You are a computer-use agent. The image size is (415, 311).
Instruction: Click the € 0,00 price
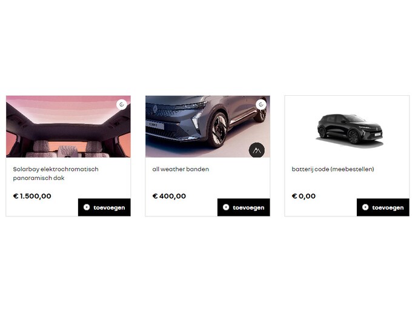(x=304, y=196)
